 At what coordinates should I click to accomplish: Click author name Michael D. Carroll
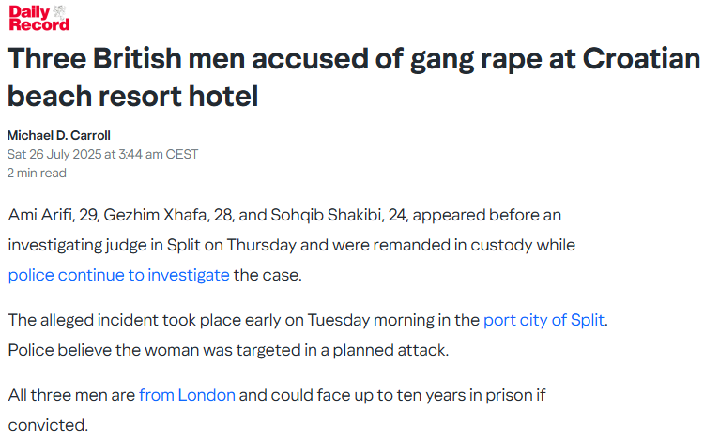(60, 135)
